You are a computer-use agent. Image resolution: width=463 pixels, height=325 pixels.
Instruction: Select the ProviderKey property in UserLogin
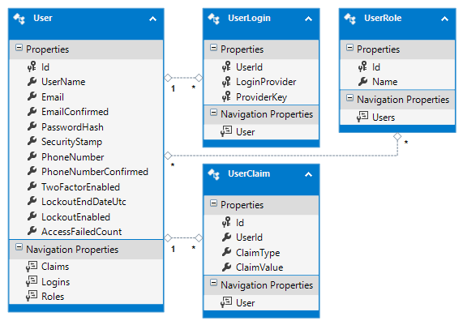[x=261, y=96]
